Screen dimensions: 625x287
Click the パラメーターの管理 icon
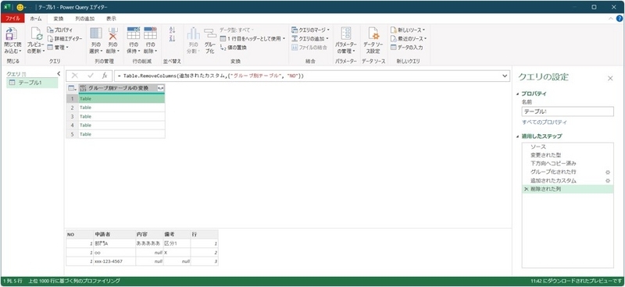point(346,34)
